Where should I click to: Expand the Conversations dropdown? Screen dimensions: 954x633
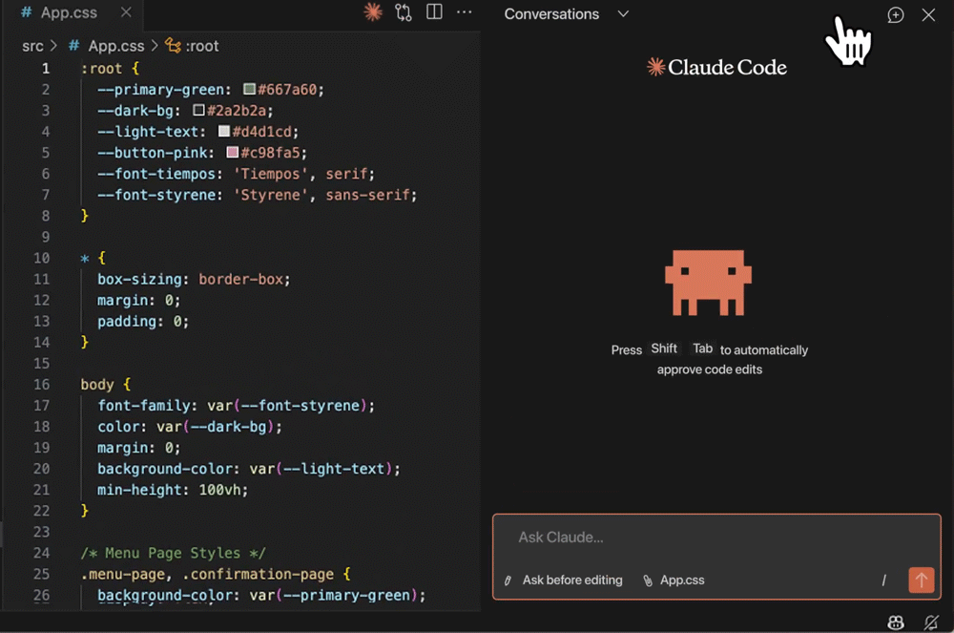[567, 14]
